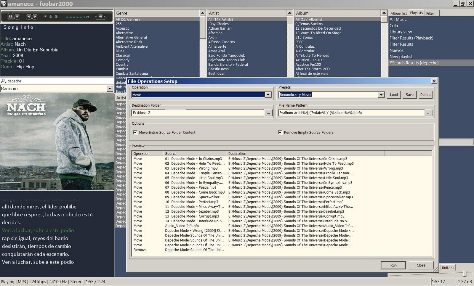Decrease volume with the minus button
474x286 pixels.
(x=97, y=17)
